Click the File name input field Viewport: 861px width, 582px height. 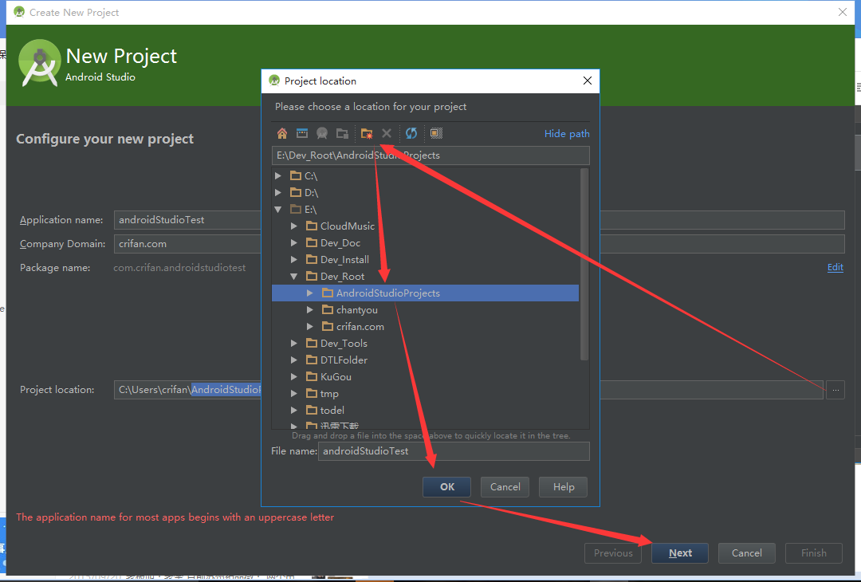pyautogui.click(x=454, y=451)
